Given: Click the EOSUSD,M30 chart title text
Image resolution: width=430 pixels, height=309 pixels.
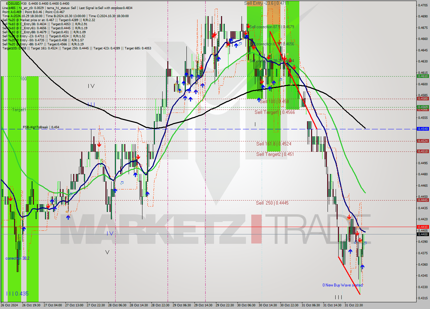Looking at the screenshot, I should pos(17,3).
